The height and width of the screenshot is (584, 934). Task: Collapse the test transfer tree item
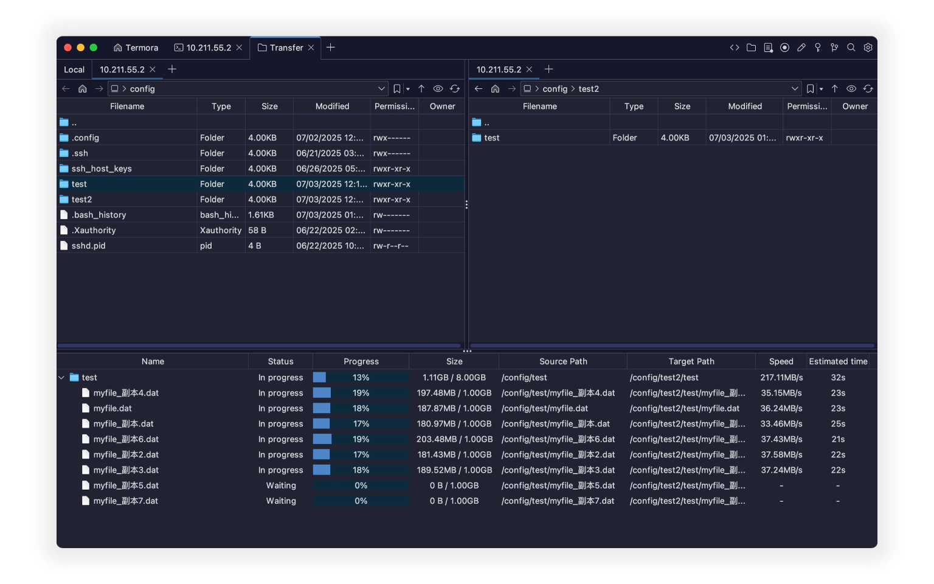61,378
